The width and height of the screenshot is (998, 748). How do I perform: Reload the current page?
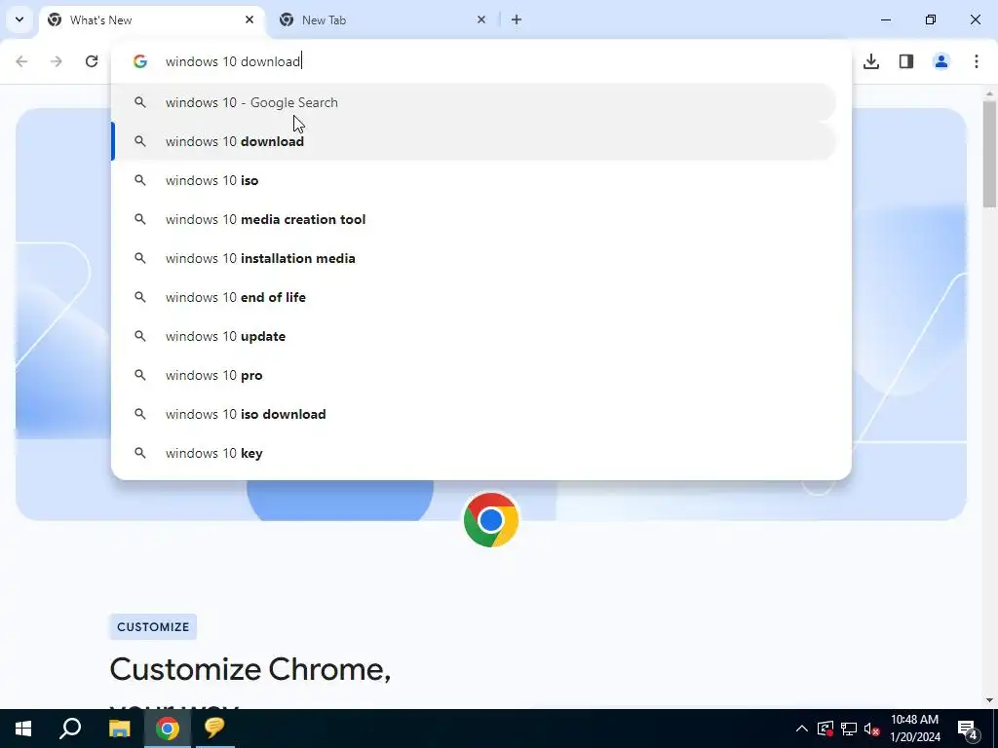92,61
